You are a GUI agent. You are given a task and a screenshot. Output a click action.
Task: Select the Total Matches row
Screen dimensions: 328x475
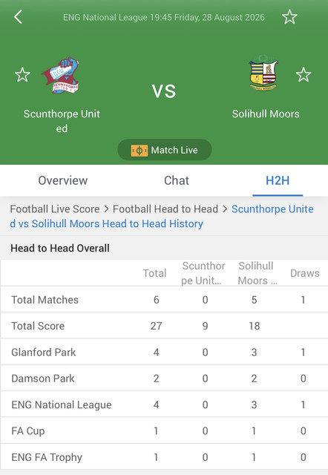165,300
